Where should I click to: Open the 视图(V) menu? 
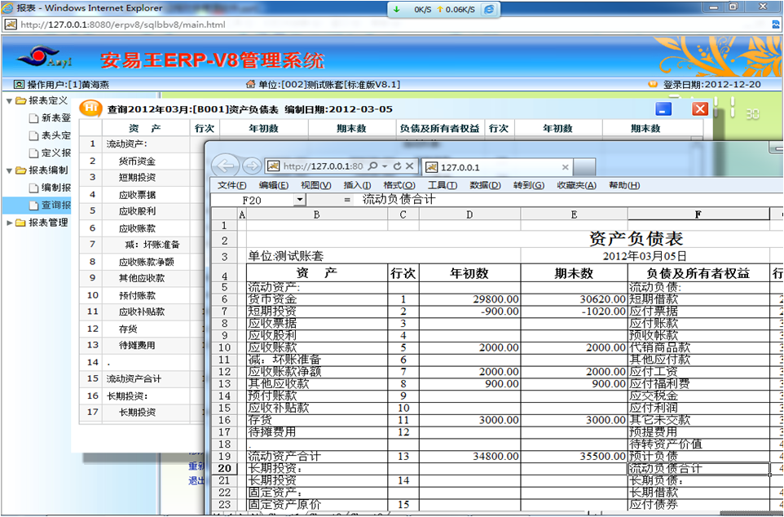[x=316, y=185]
